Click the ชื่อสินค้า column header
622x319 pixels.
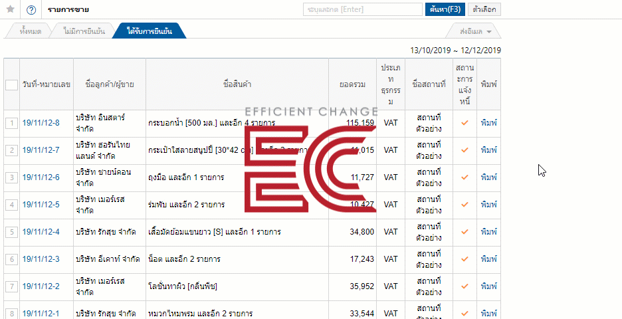237,84
